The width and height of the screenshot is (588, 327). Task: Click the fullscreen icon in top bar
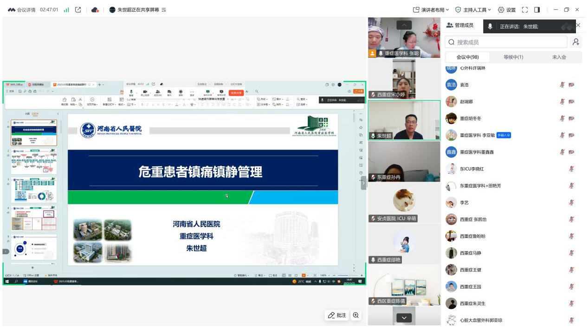click(525, 10)
